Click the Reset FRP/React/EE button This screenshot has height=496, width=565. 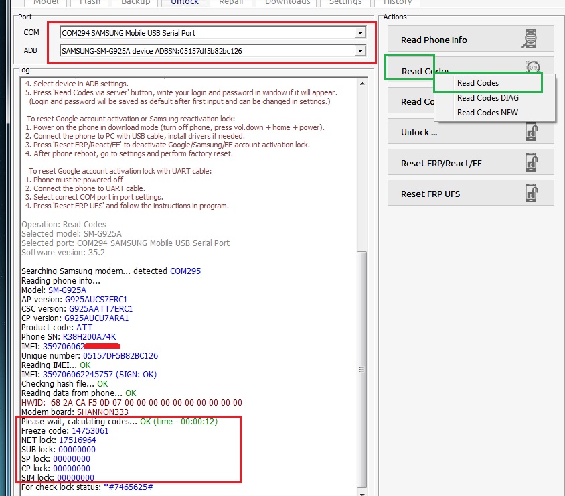(471, 162)
